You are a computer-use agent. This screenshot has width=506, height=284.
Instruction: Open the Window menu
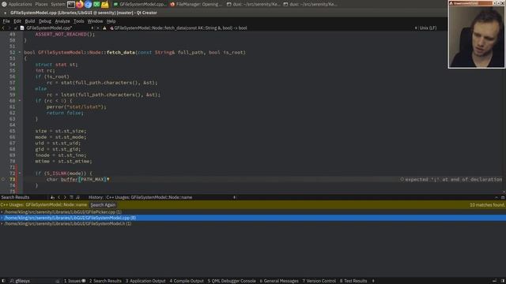pos(95,21)
